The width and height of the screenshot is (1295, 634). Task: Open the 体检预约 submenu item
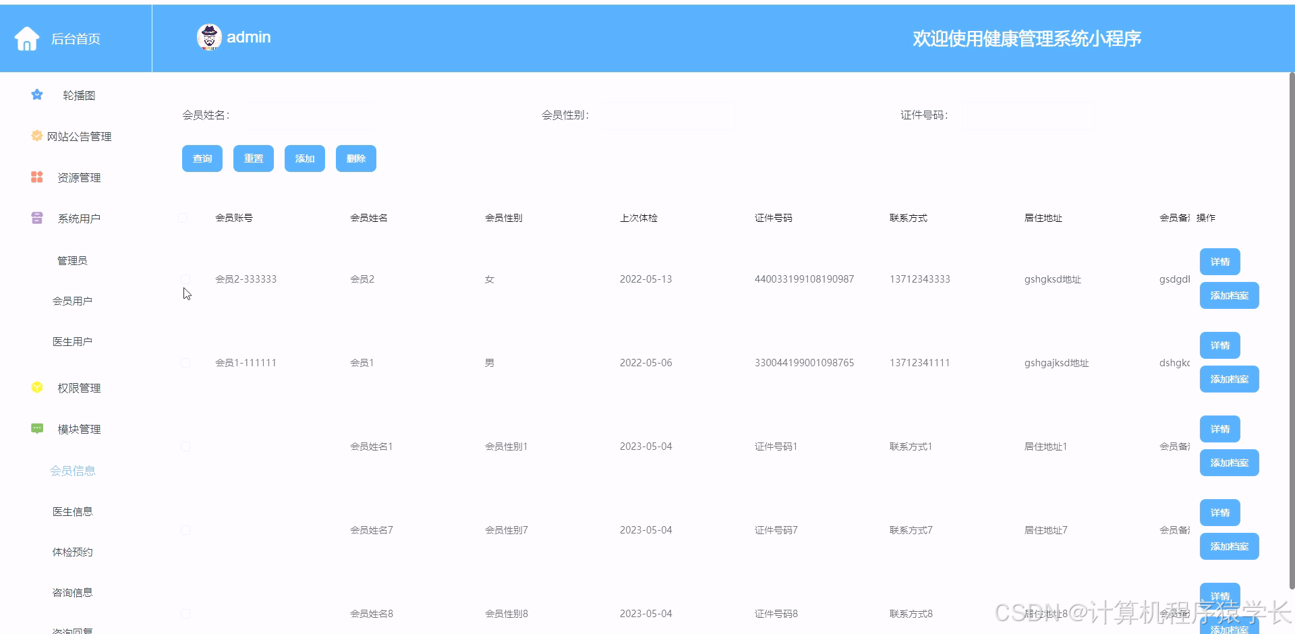click(x=72, y=552)
